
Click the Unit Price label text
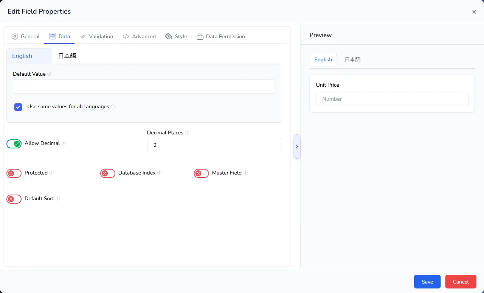coord(327,85)
